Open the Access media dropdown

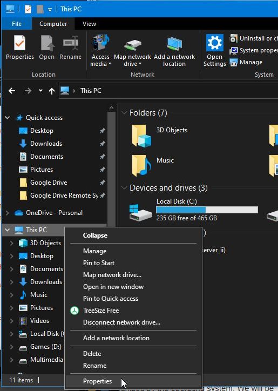coord(100,51)
